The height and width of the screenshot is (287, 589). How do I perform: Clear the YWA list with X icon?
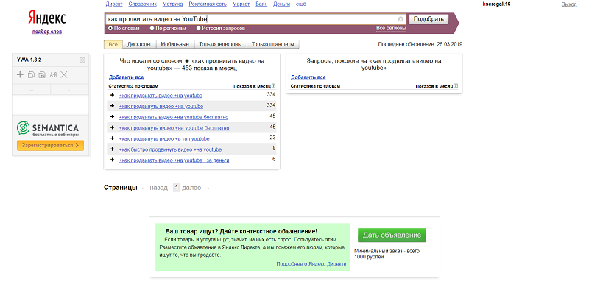64,75
